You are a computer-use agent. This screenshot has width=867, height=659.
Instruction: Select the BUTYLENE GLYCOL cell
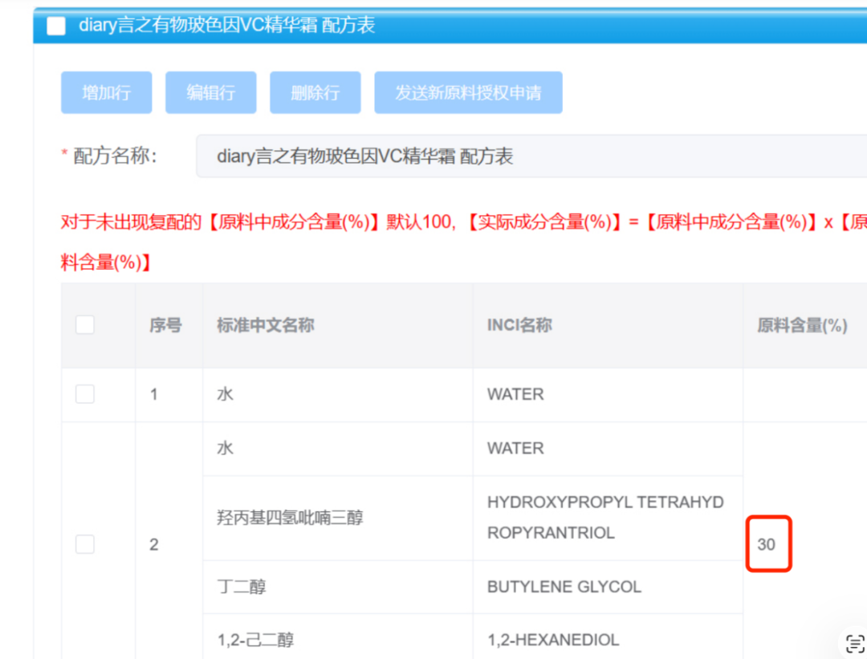tap(608, 587)
